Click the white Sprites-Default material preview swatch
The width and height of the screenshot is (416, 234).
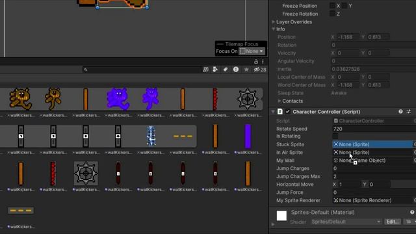(x=281, y=216)
